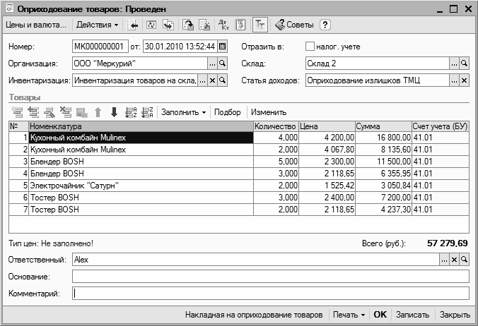Click the Комментарий input field

tap(270, 294)
